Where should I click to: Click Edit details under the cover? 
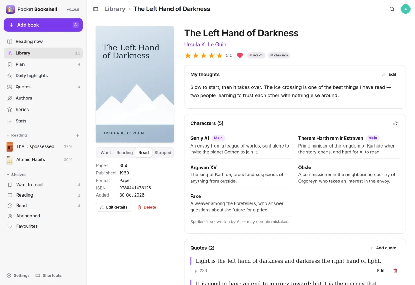[x=113, y=207]
